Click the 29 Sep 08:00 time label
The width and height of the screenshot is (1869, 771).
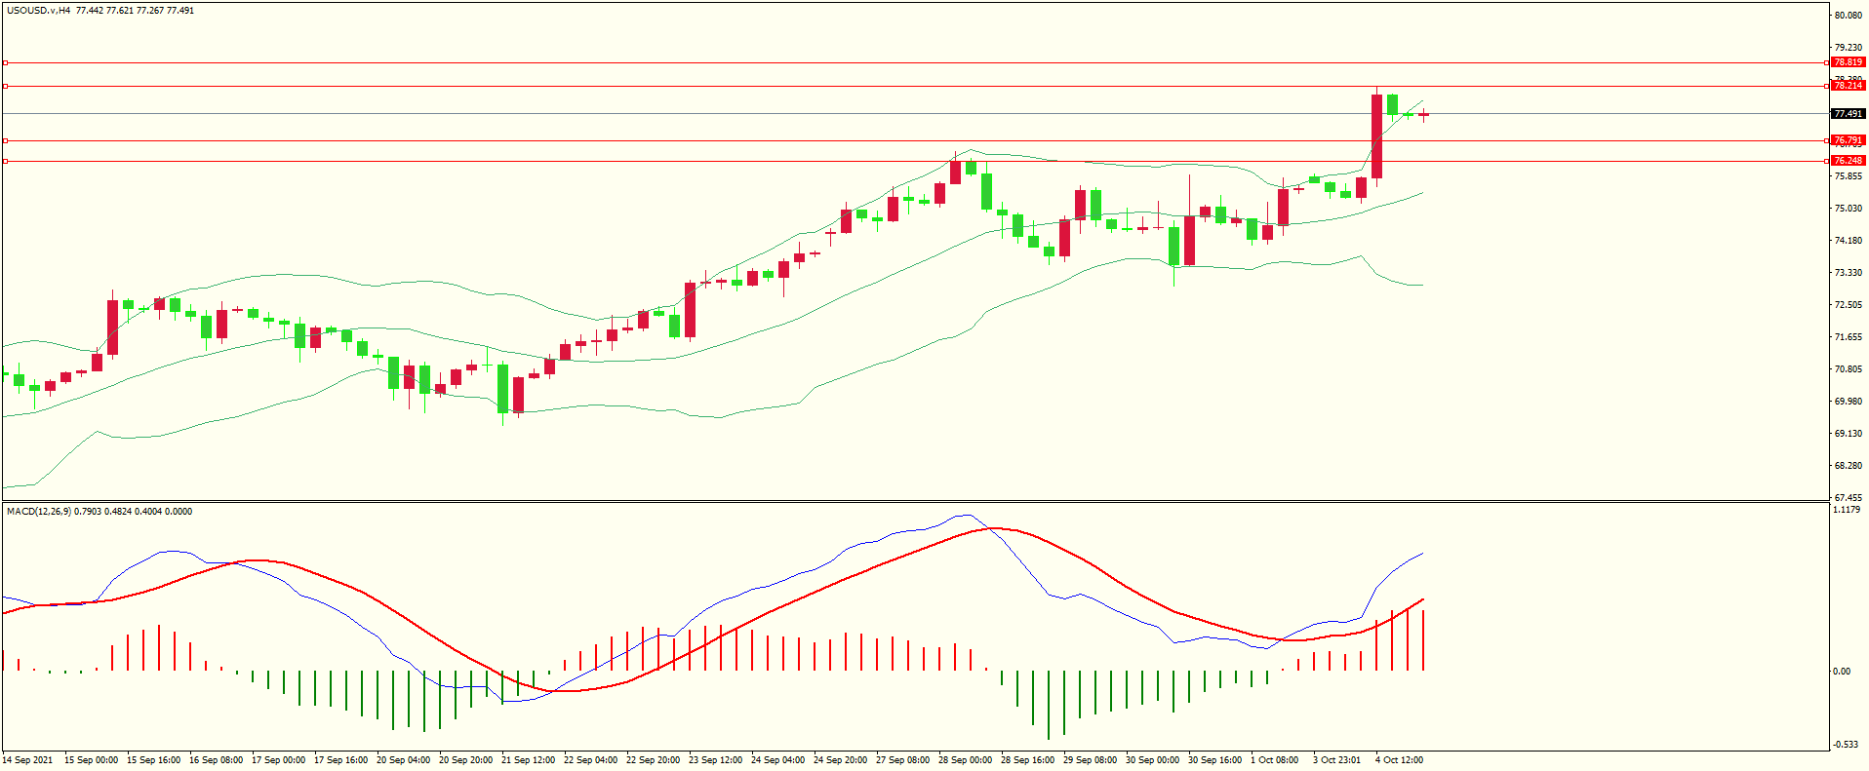pos(1091,760)
